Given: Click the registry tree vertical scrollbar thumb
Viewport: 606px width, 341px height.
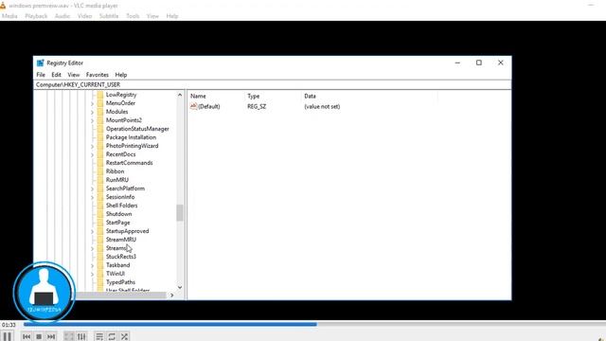Looking at the screenshot, I should coord(180,212).
